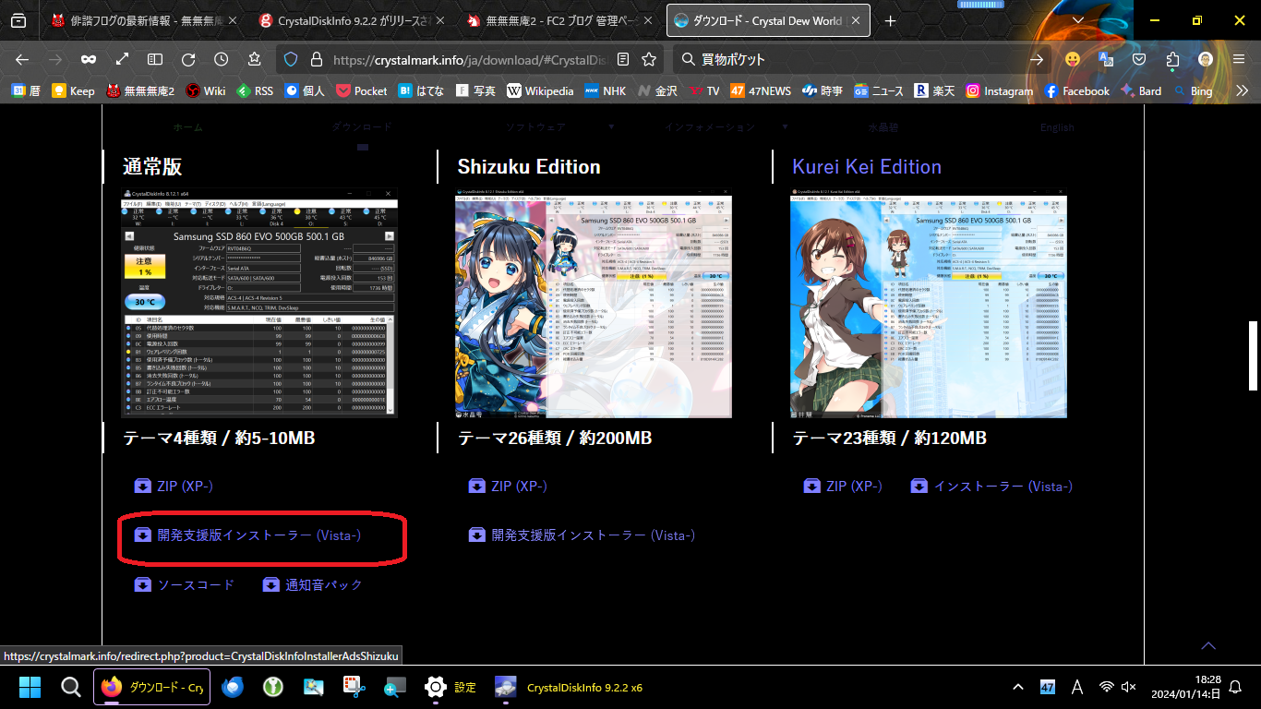Viewport: 1261px width, 709px height.
Task: Click the network Wi-Fi tray icon
Action: coord(1107,687)
